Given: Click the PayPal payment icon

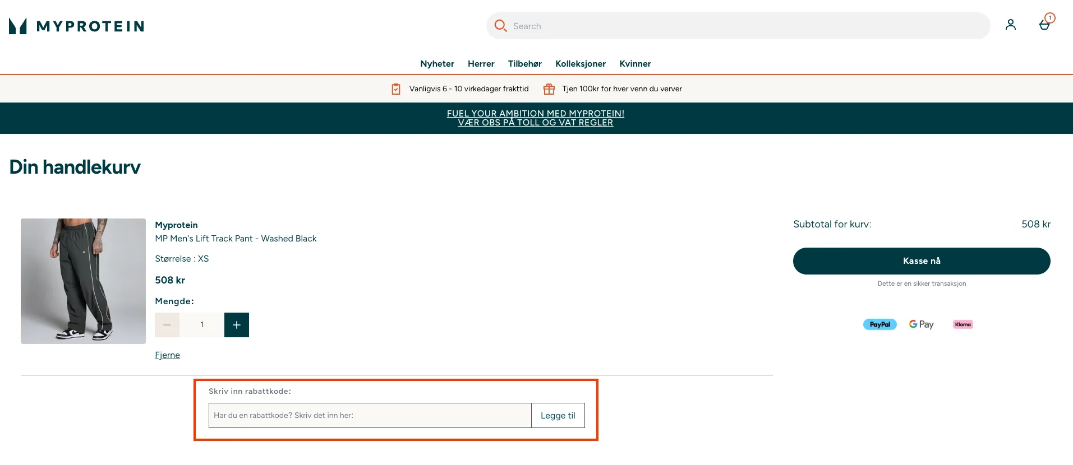Looking at the screenshot, I should tap(879, 324).
